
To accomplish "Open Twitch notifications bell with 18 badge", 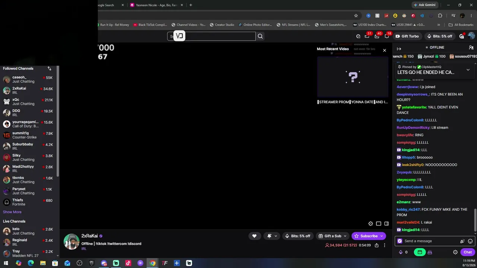I will coord(387,36).
